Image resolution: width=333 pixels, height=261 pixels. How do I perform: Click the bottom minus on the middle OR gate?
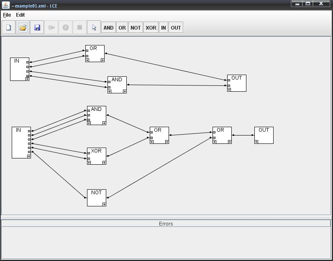(151, 138)
